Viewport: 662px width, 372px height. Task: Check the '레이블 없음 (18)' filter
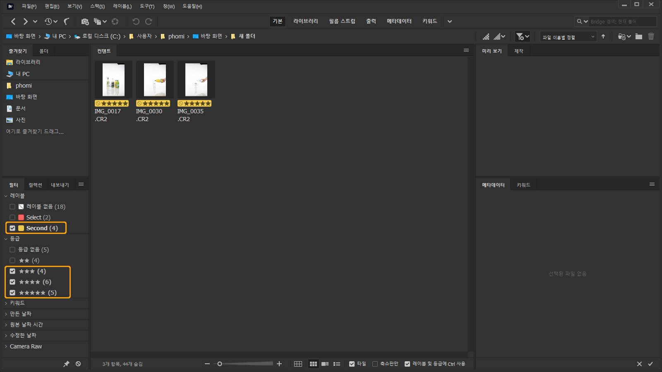coord(12,207)
